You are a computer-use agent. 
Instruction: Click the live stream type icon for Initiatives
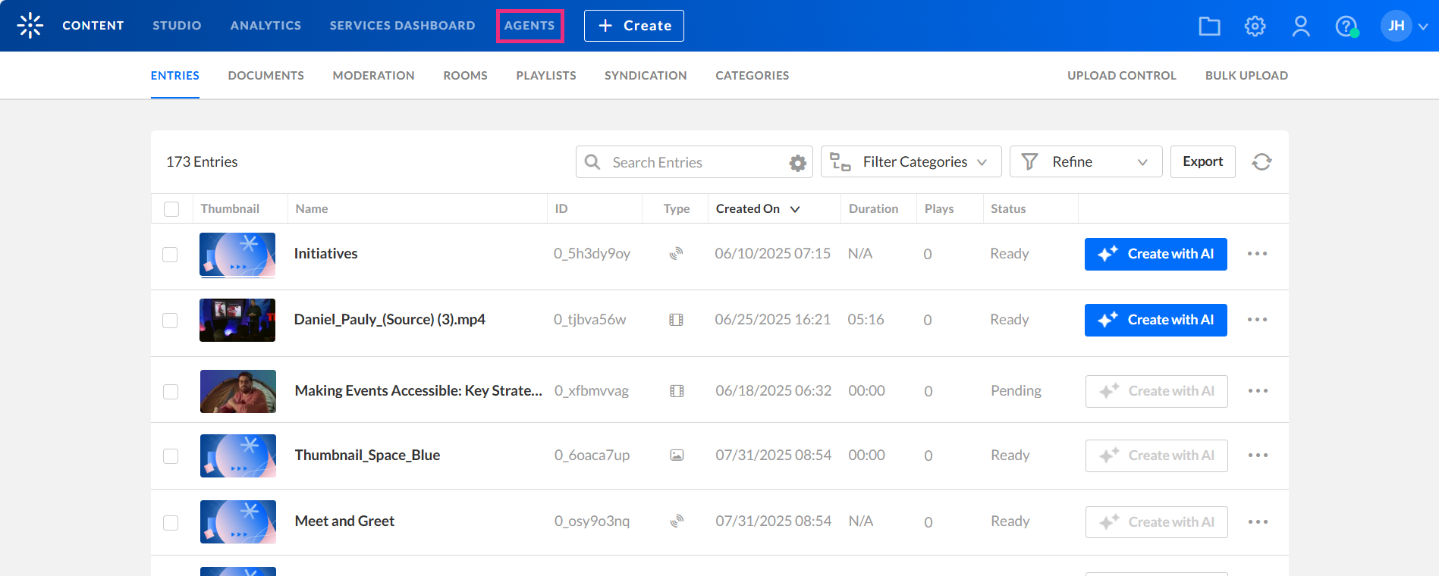[x=676, y=254]
